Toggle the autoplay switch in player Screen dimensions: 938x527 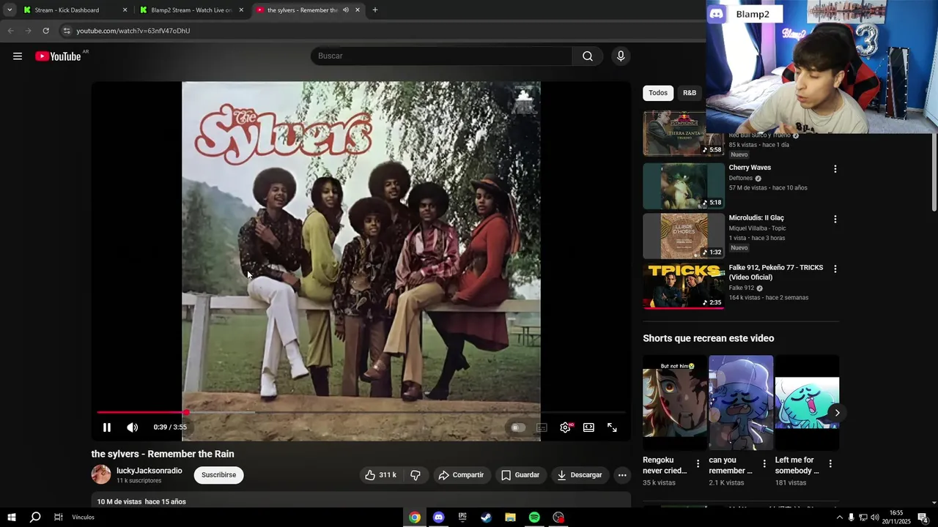tap(518, 427)
